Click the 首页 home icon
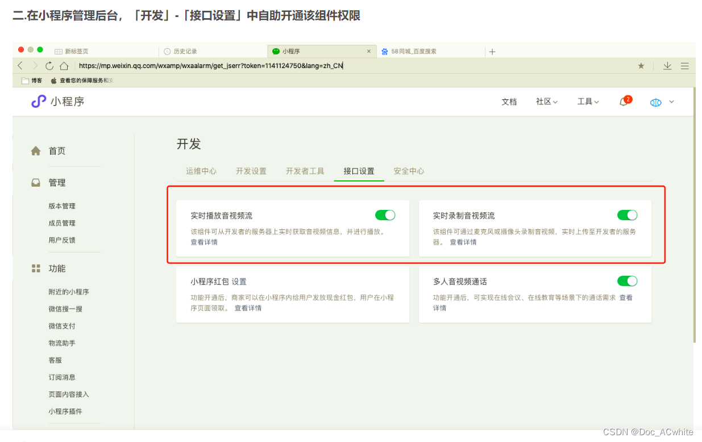 (x=36, y=151)
